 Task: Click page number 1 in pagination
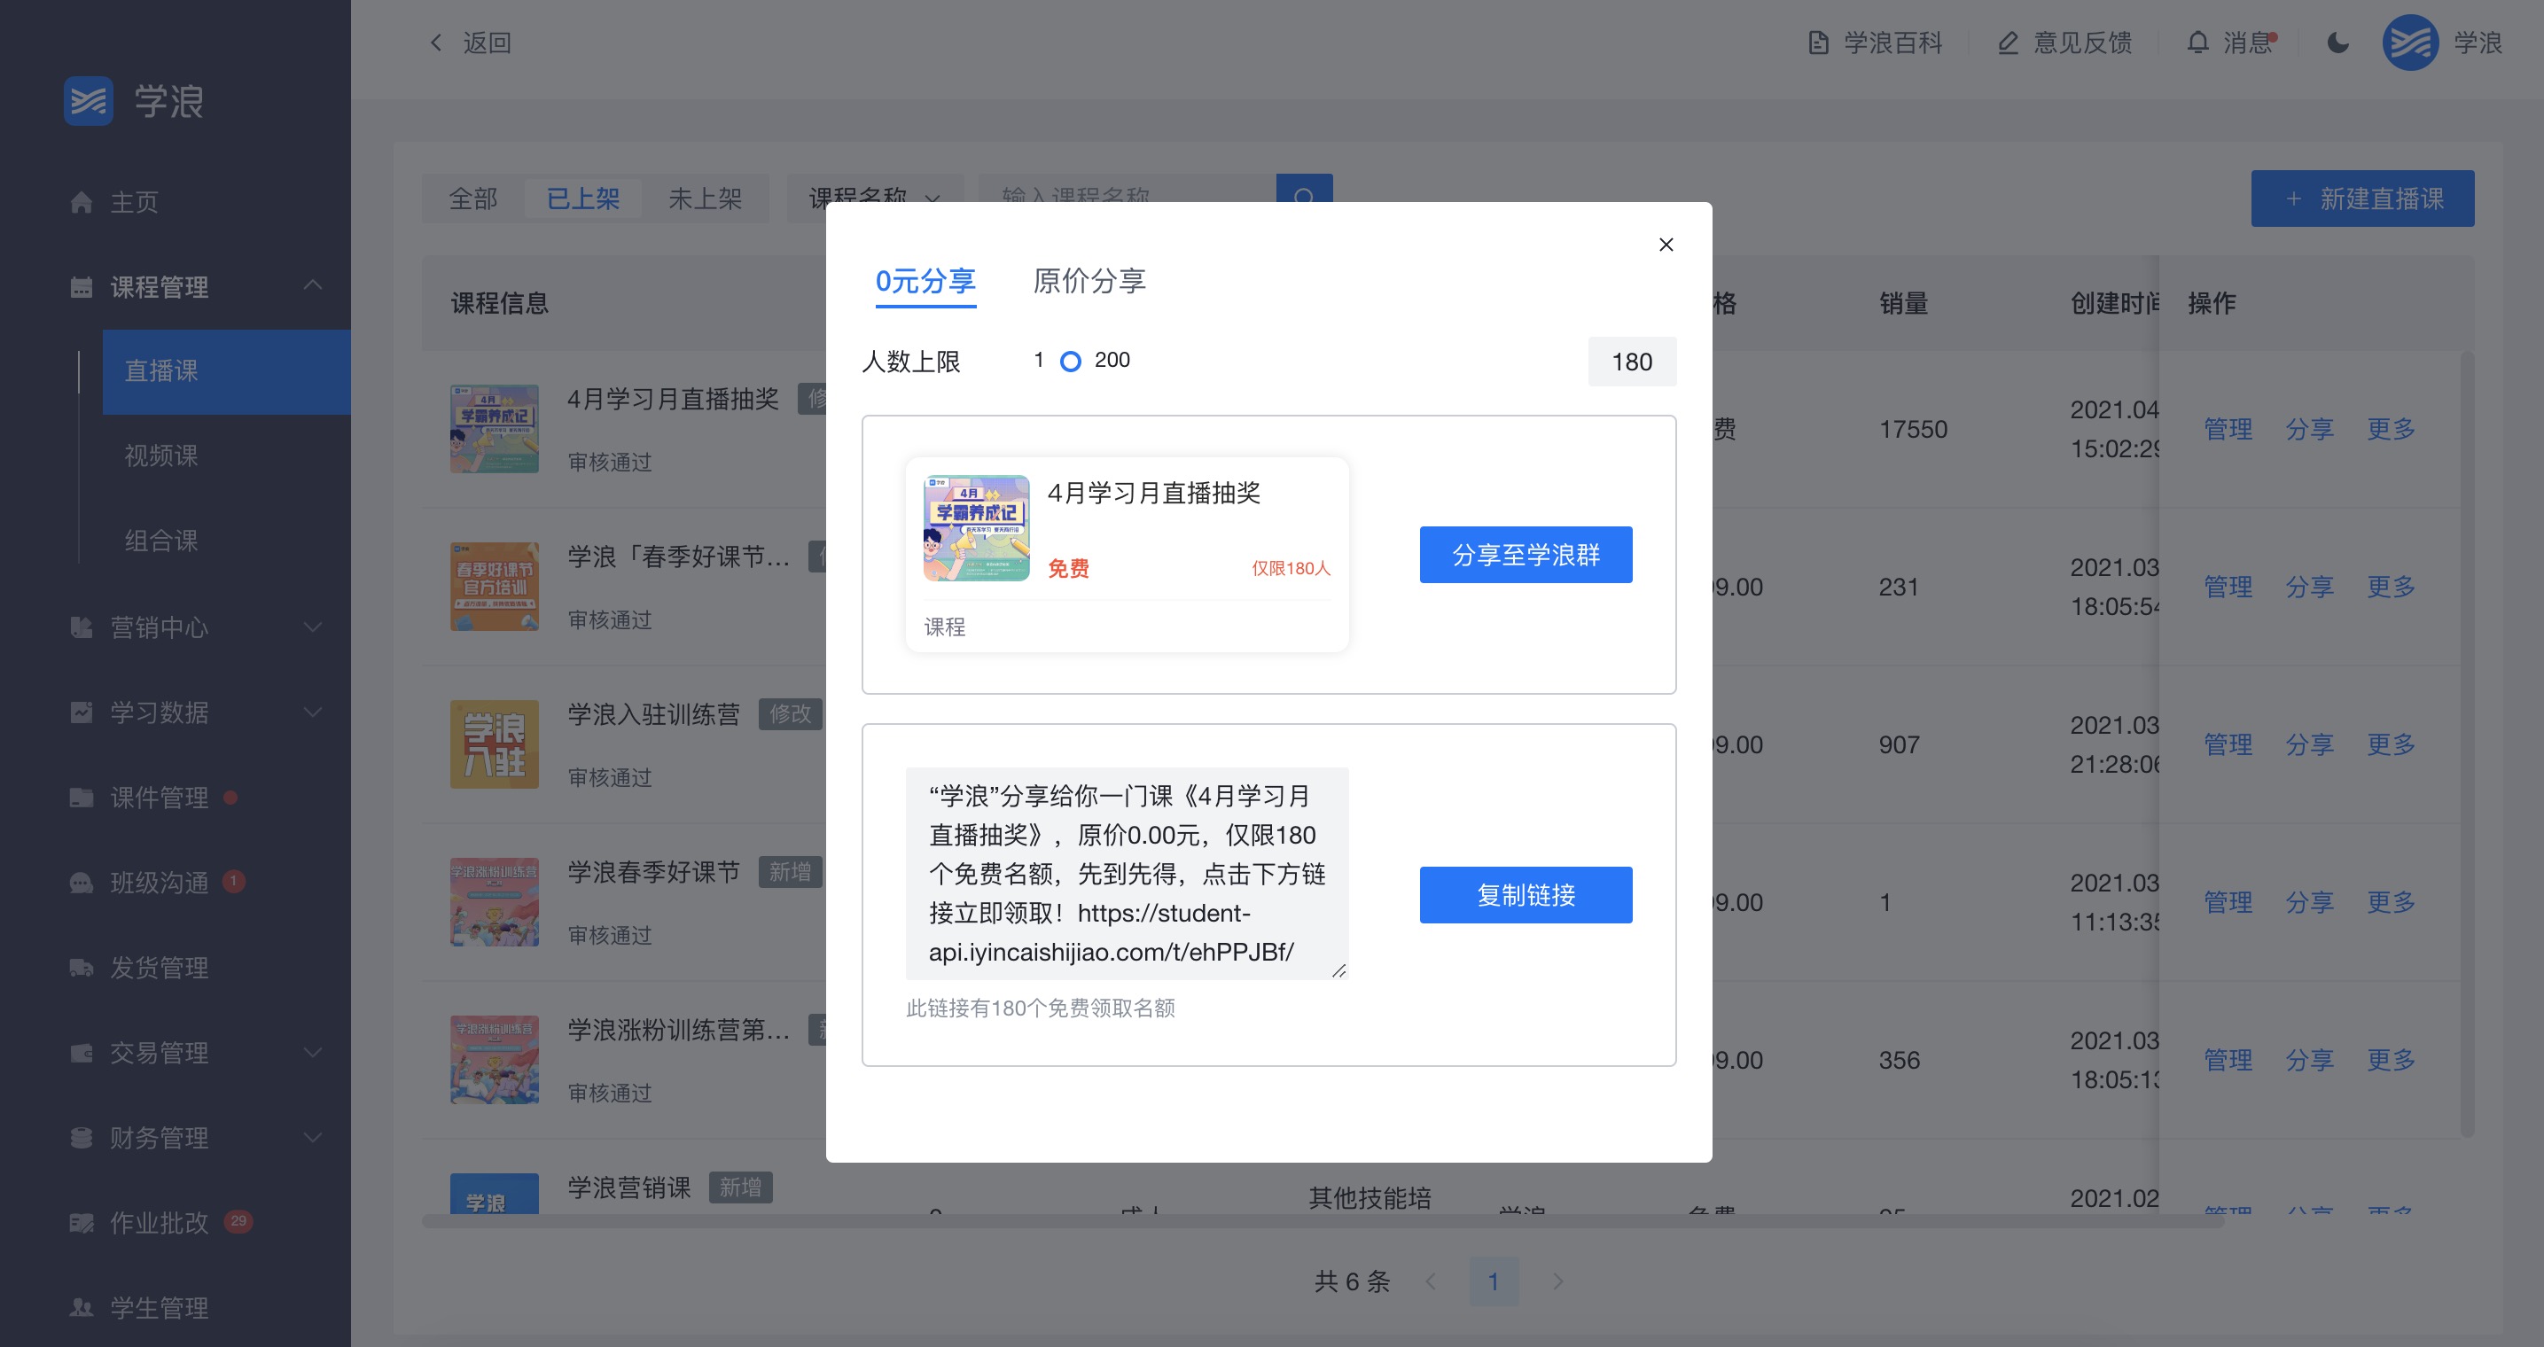click(x=1494, y=1281)
